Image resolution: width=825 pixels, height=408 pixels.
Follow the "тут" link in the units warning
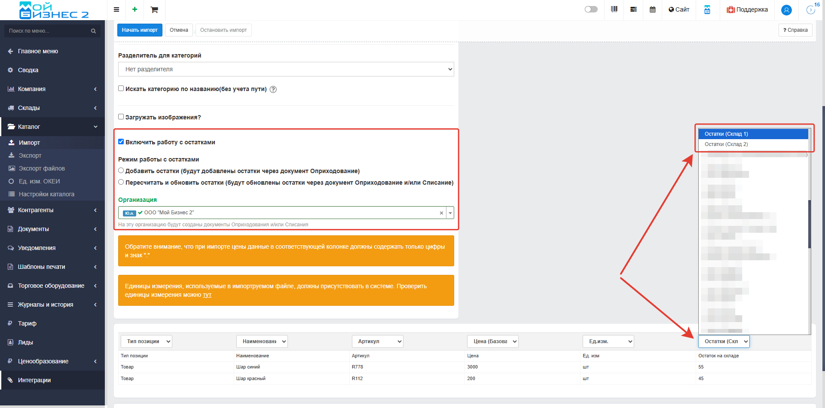(207, 295)
